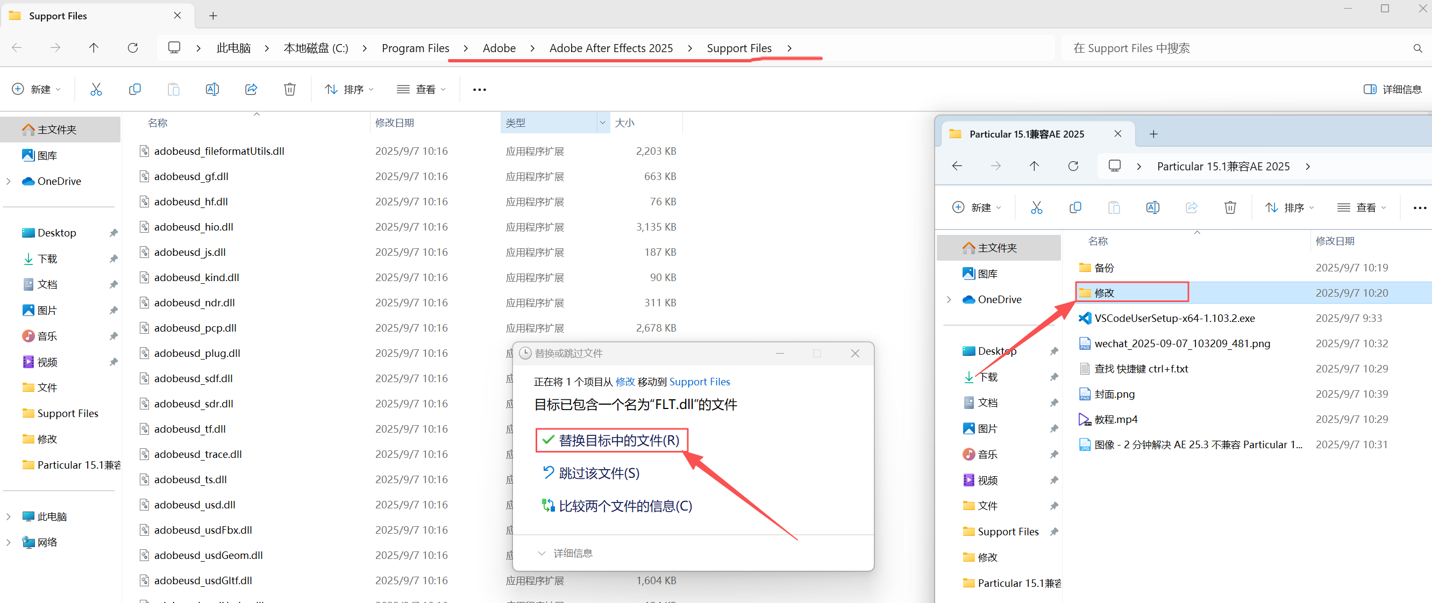Viewport: 1432px width, 603px height.
Task: Select 主文件夹 in Support Files sidebar
Action: pyautogui.click(x=61, y=130)
